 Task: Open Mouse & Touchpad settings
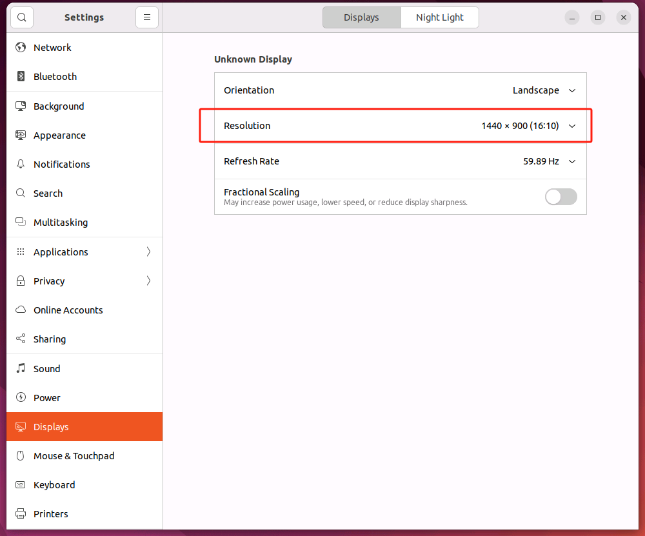(x=84, y=456)
